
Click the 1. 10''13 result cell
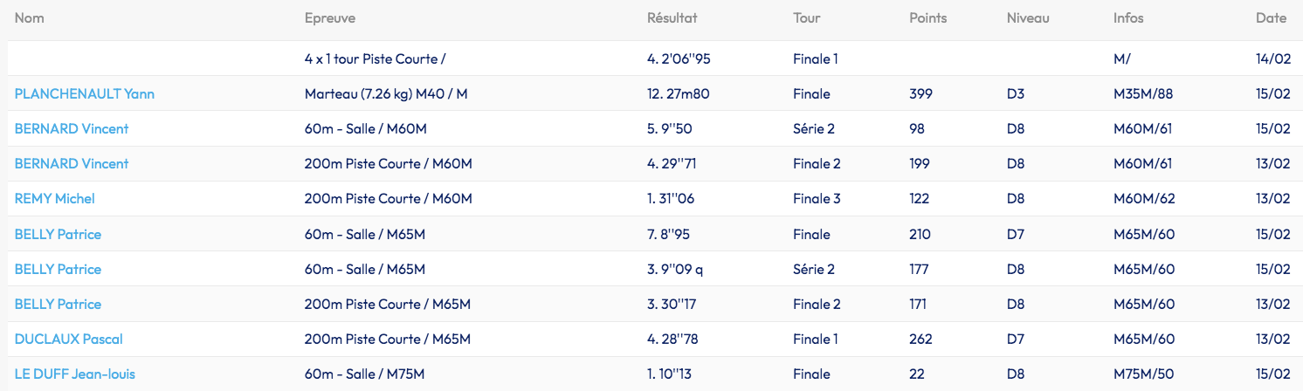pos(671,374)
